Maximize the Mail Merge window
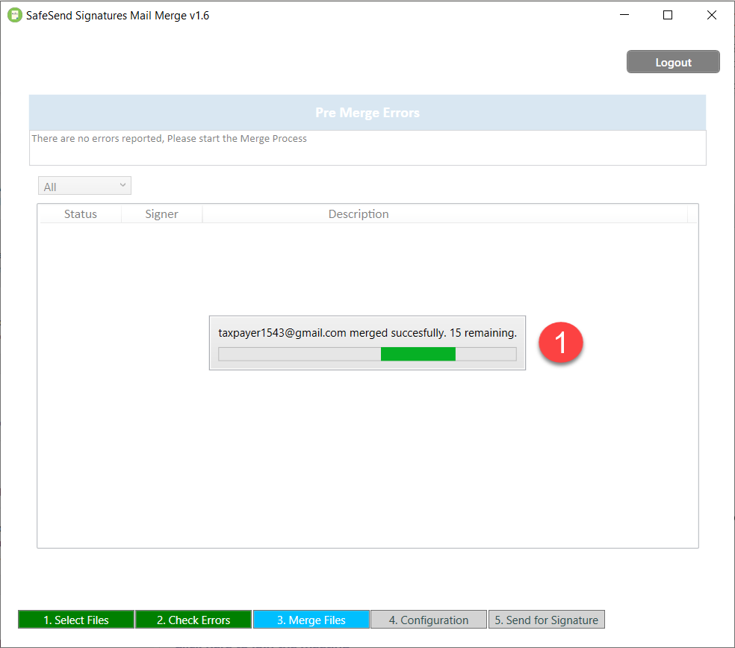The image size is (735, 648). 668,15
